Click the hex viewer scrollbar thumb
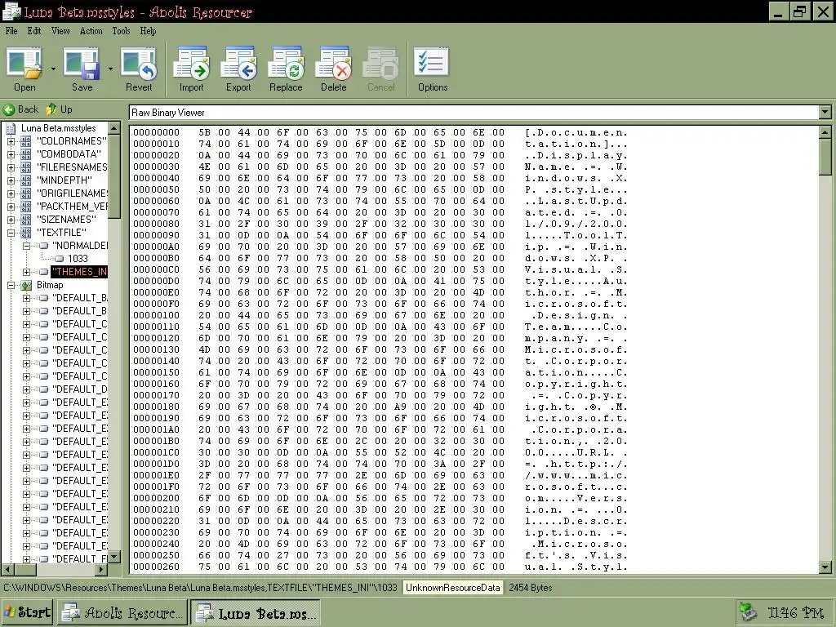 click(825, 157)
